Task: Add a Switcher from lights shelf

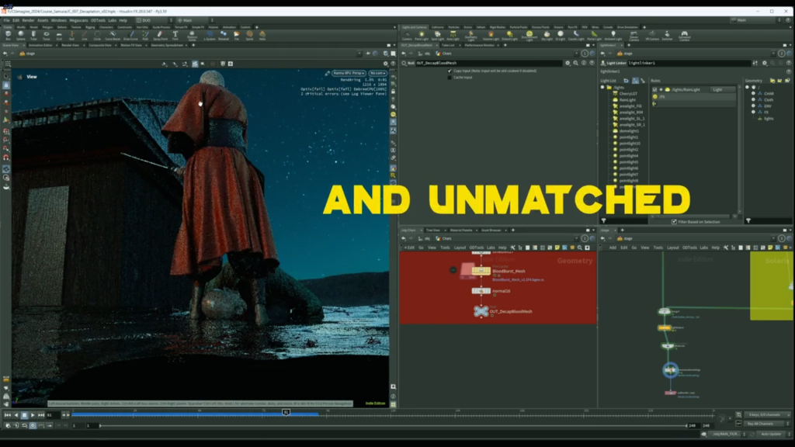Action: (x=667, y=36)
